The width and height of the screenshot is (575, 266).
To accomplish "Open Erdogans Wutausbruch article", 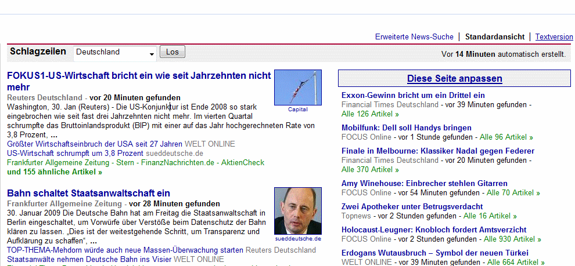I will coord(434,253).
